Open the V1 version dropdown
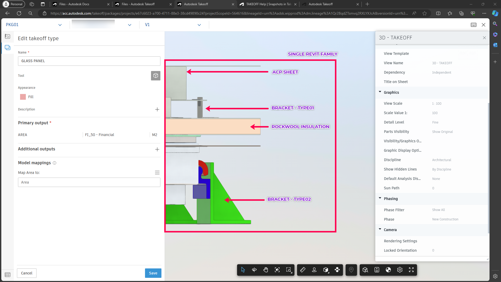Screen dimensions: 501x282 (199, 25)
